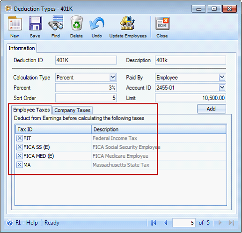Select the FICA Social Security Employee cell
This screenshot has height=233, width=242.
pos(159,147)
